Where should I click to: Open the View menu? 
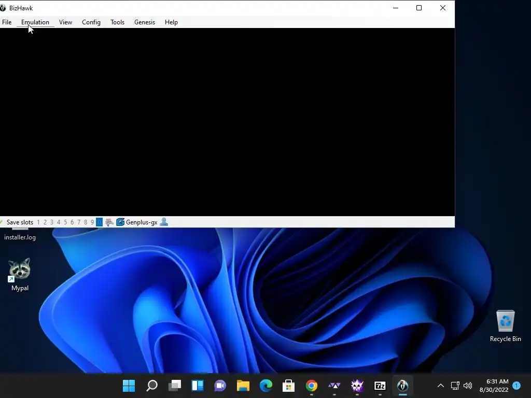65,22
